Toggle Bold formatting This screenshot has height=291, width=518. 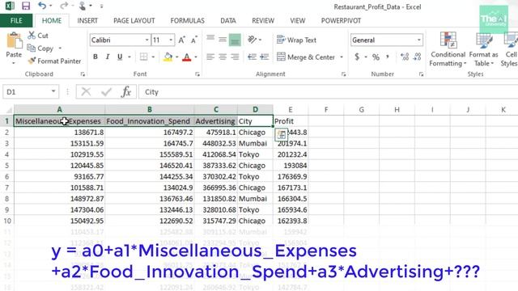[96, 57]
